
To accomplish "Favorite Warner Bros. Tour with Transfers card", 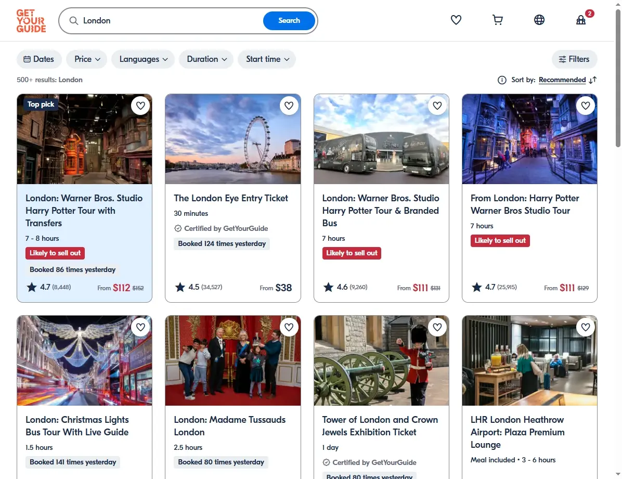I will pos(140,106).
